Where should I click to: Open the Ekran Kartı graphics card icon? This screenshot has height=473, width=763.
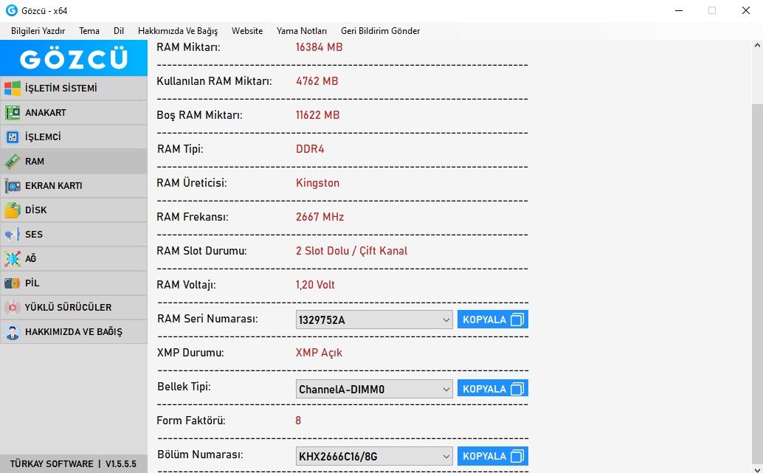(13, 186)
